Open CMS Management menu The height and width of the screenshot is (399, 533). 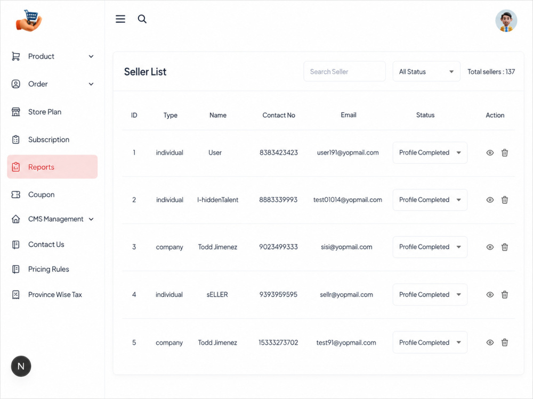coord(52,219)
